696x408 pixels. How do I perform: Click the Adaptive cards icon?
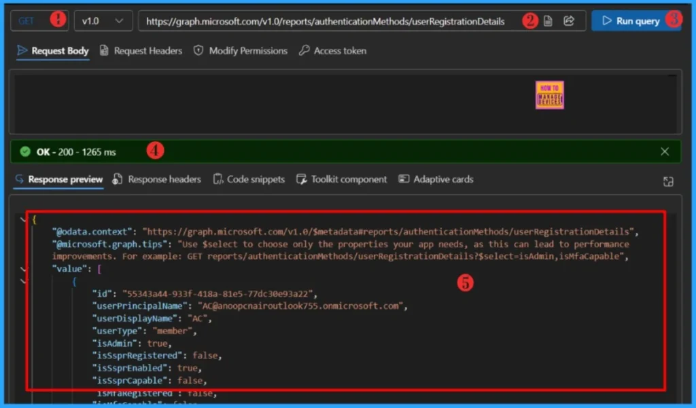pos(404,179)
